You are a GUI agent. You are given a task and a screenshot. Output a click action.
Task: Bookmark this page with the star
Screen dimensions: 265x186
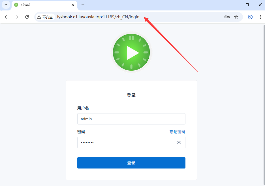click(x=236, y=17)
